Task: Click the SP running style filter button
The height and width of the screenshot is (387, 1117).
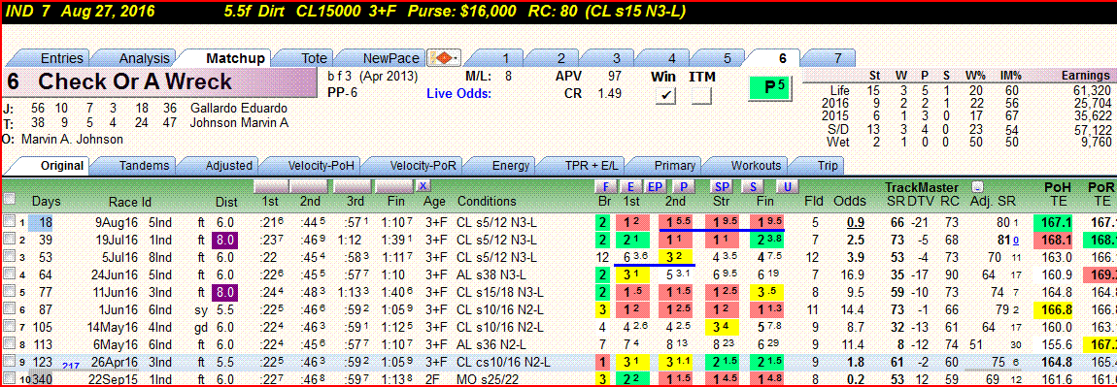Action: (x=721, y=185)
